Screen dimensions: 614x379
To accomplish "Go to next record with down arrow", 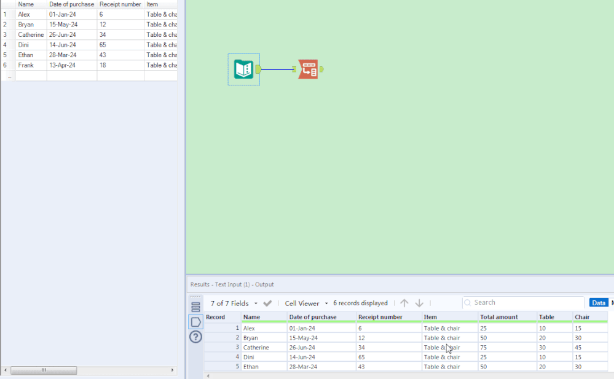I will coord(419,303).
